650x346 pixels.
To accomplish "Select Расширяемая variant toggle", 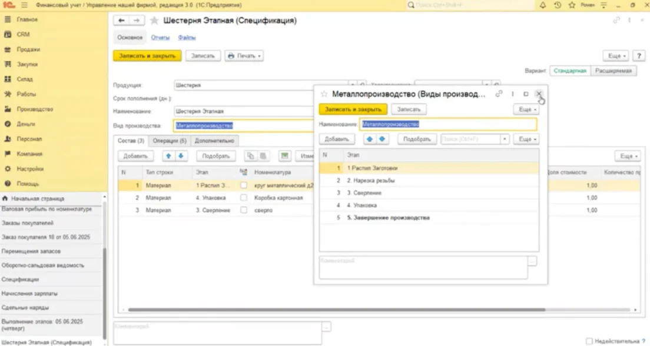I will pyautogui.click(x=613, y=71).
